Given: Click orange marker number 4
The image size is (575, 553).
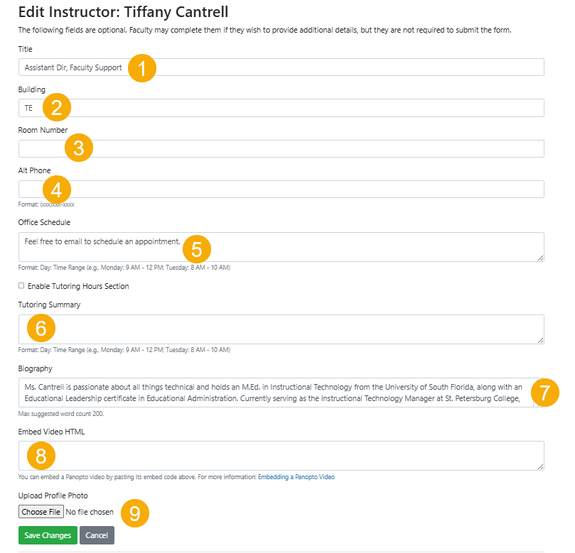Looking at the screenshot, I should 57,189.
